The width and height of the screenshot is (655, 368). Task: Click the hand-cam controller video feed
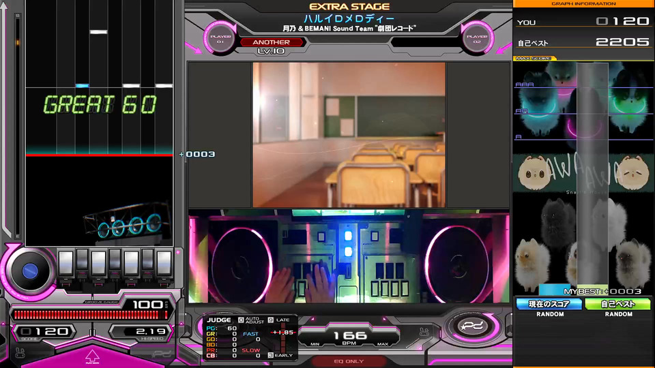pos(349,256)
